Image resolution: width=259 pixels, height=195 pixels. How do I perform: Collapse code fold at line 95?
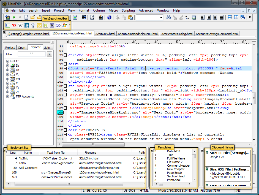tap(65, 55)
